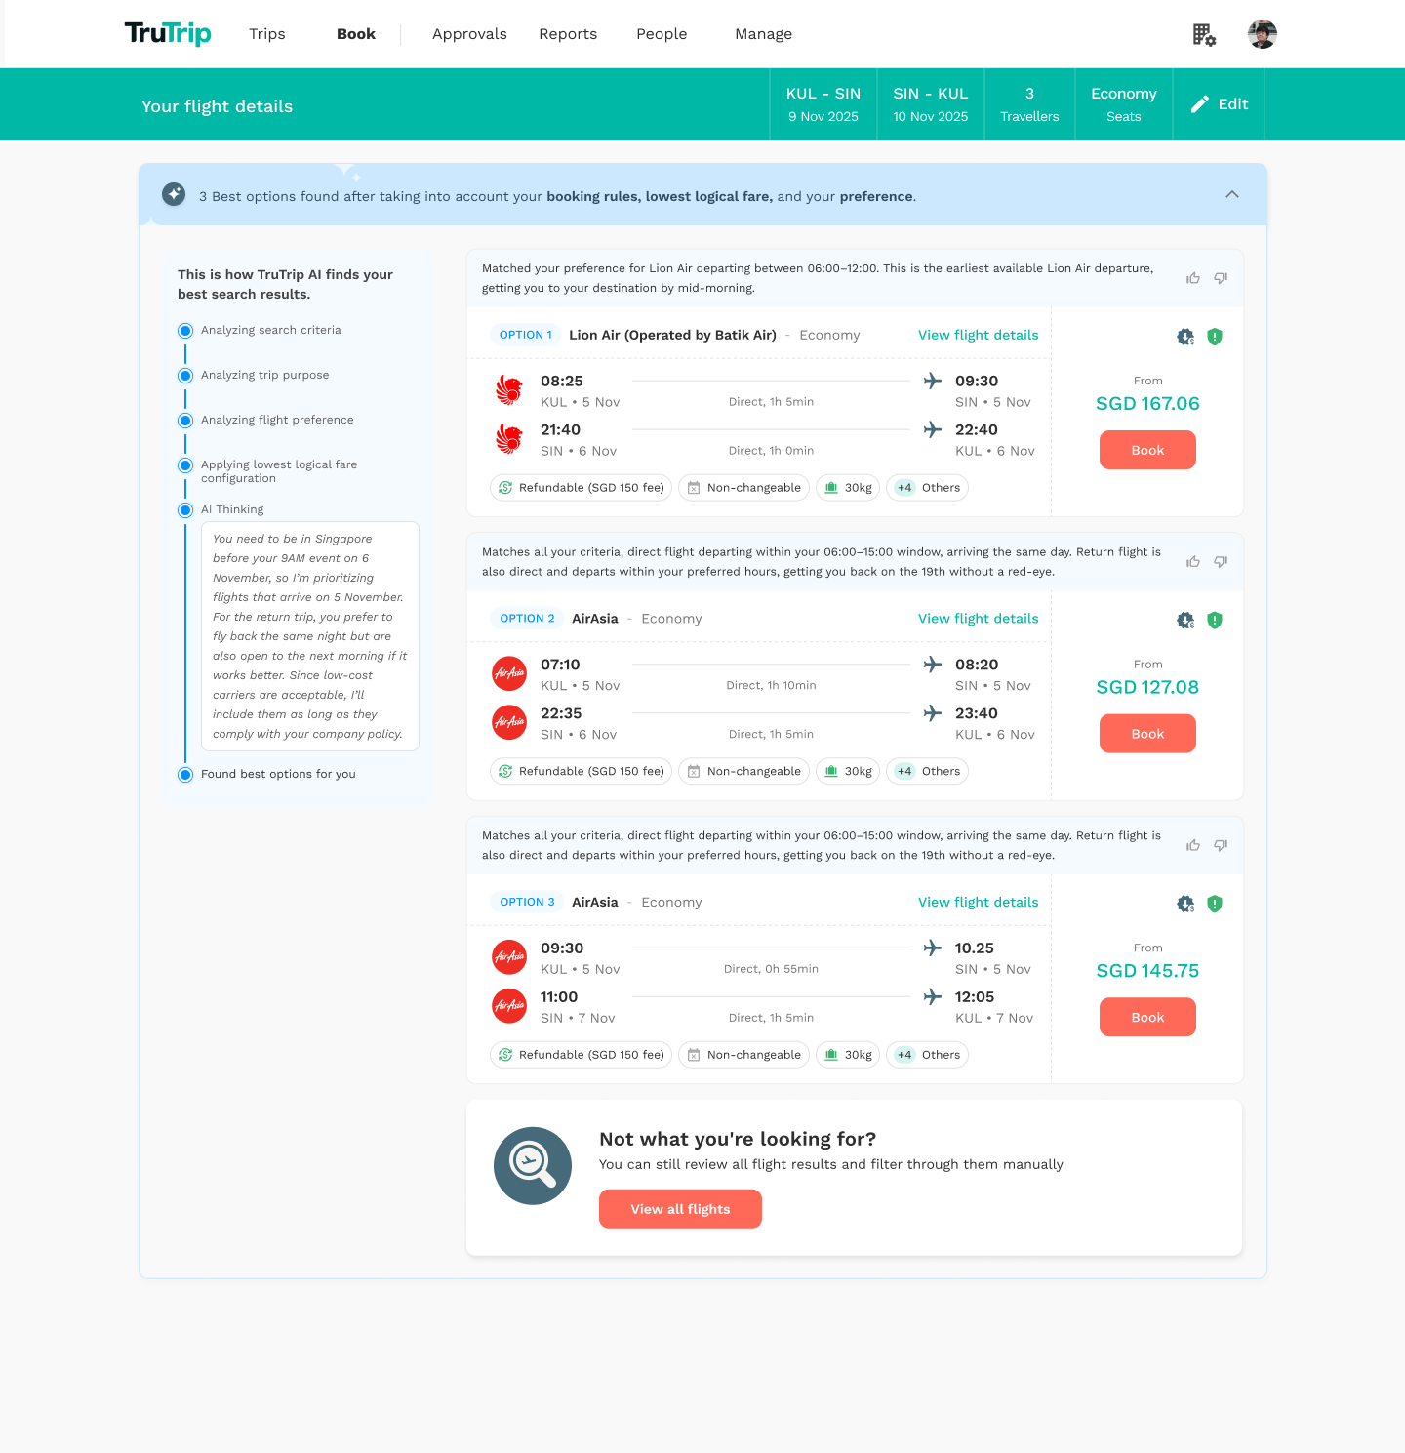
Task: Expand Option 1 '+4 Others' fare tag
Action: click(x=927, y=488)
